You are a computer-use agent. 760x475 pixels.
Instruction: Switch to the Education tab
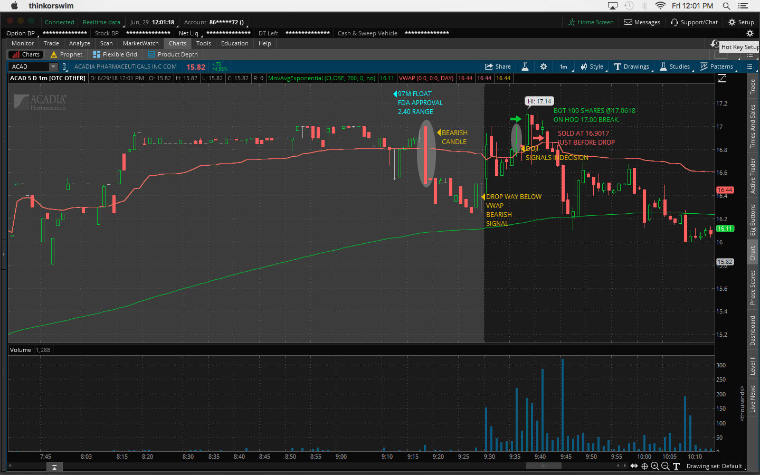pos(235,43)
